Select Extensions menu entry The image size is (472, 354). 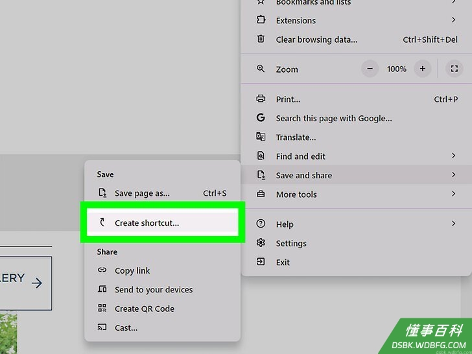356,20
